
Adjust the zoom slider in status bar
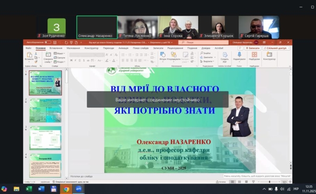[270, 182]
